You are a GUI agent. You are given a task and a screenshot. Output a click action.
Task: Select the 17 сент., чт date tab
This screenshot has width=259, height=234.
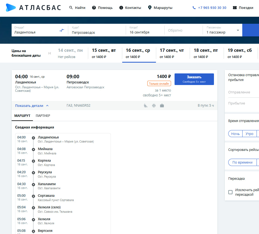[x=173, y=53]
